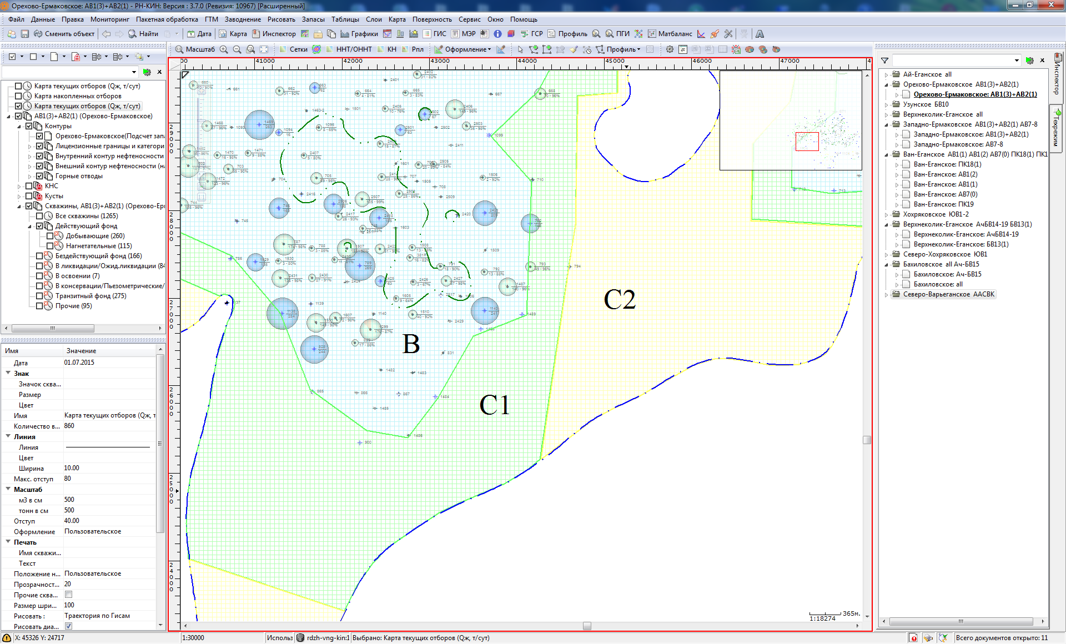Image resolution: width=1066 pixels, height=644 pixels.
Task: Click the wrench and screwdriver tools icon
Action: [728, 34]
